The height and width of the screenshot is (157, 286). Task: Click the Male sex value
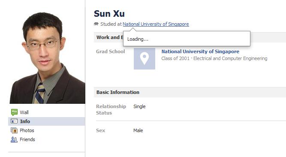tap(138, 130)
